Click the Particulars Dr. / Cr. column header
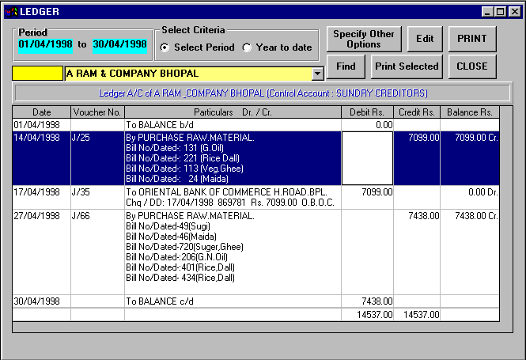This screenshot has width=526, height=360. pyautogui.click(x=232, y=112)
